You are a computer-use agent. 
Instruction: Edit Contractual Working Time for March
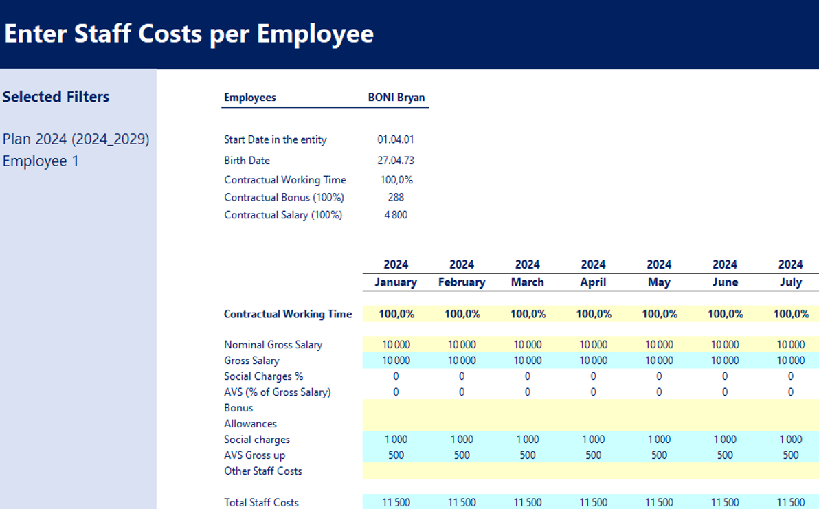point(528,314)
